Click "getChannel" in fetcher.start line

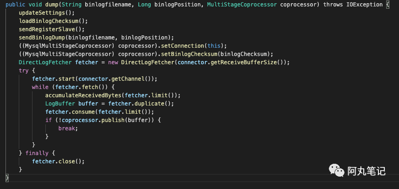click(128, 79)
